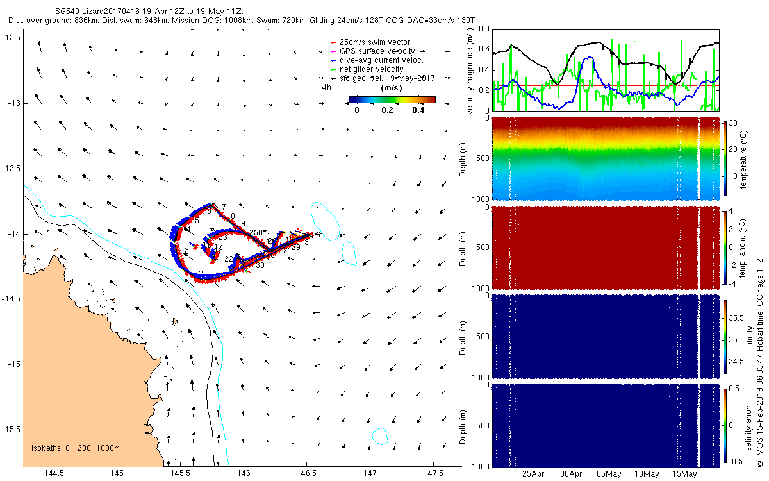This screenshot has height=481, width=769.
Task: Click the '-15.5' latitude tick on the map
Action: tap(12, 429)
